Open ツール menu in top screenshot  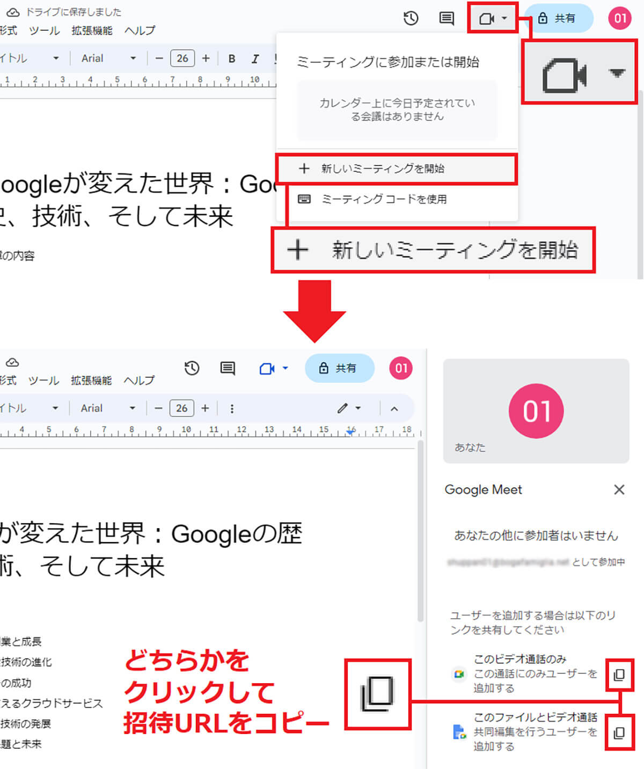coord(45,31)
